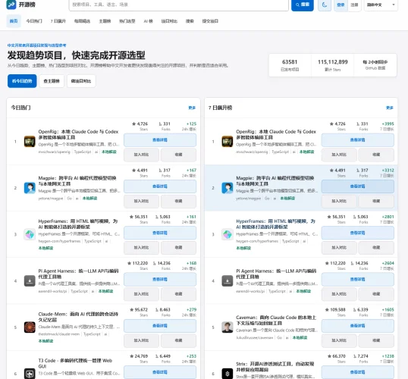The height and width of the screenshot is (379, 408).
Task: Open the 今日热门 nav tab
Action: (34, 21)
